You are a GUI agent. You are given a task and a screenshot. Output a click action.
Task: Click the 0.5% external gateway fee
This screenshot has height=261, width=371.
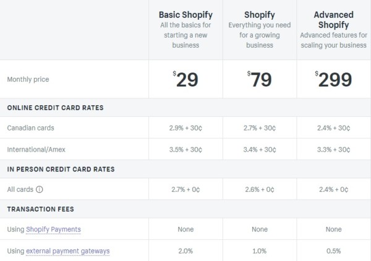333,250
